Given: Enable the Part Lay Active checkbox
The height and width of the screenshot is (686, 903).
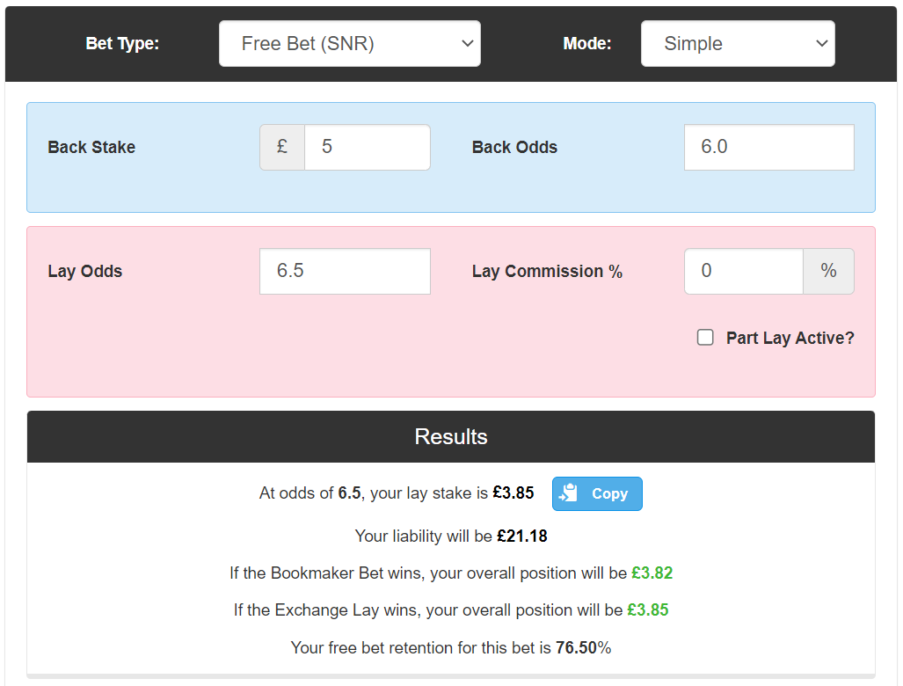Looking at the screenshot, I should 705,338.
